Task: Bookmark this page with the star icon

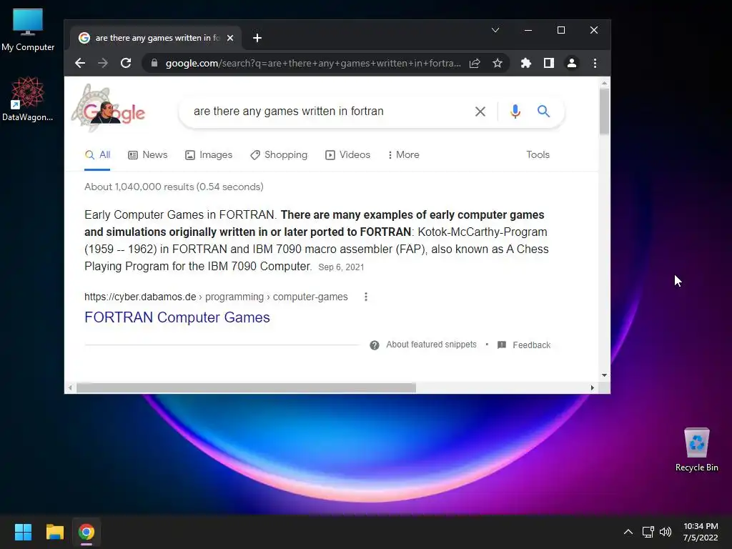Action: [x=498, y=63]
